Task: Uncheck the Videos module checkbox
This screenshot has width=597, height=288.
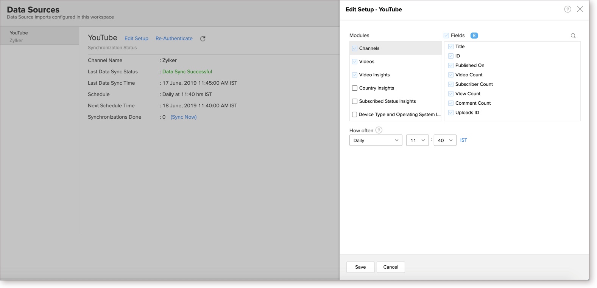Action: click(355, 62)
